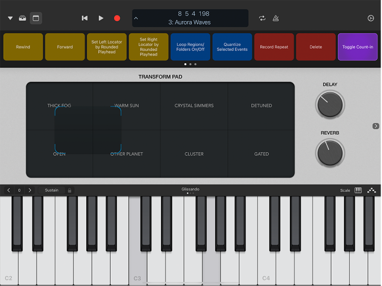Skip to start with the rewind icon
This screenshot has width=382, height=286.
point(85,18)
